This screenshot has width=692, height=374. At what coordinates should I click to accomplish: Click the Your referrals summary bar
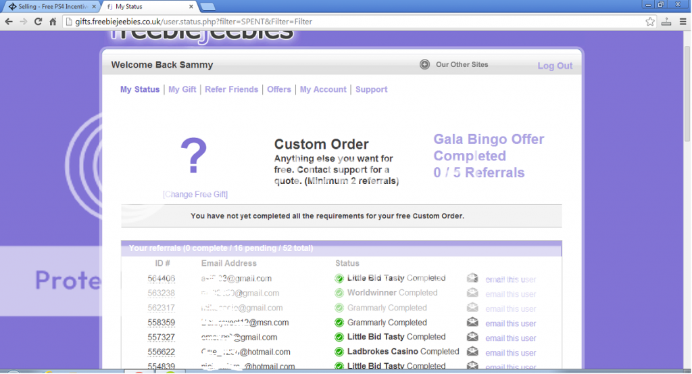341,248
